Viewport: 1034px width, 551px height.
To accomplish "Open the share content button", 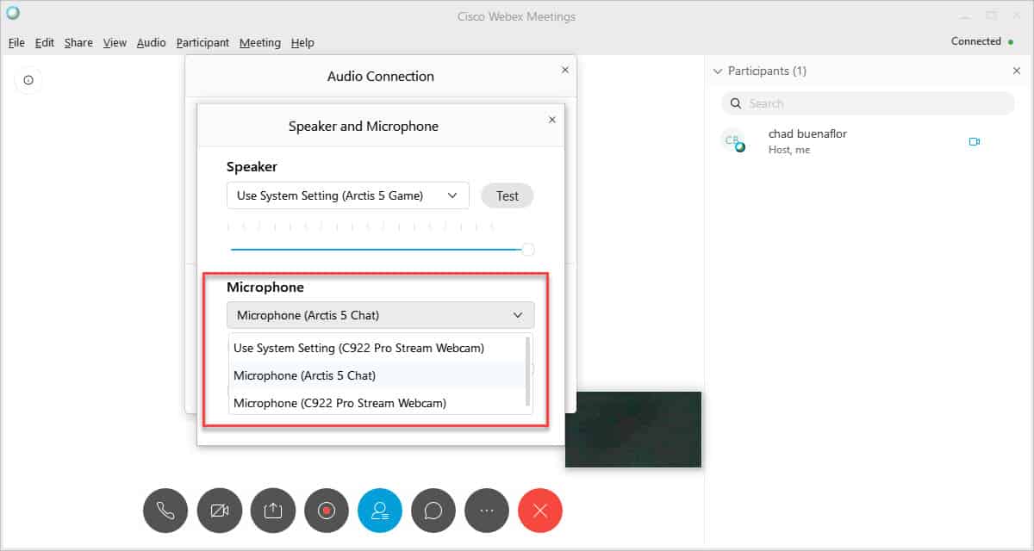I will click(x=272, y=511).
